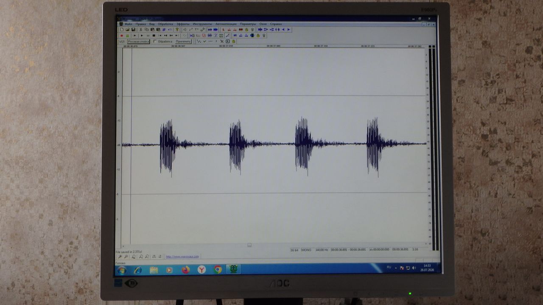The width and height of the screenshot is (543, 305).
Task: Open the Параметры menu
Action: click(248, 24)
